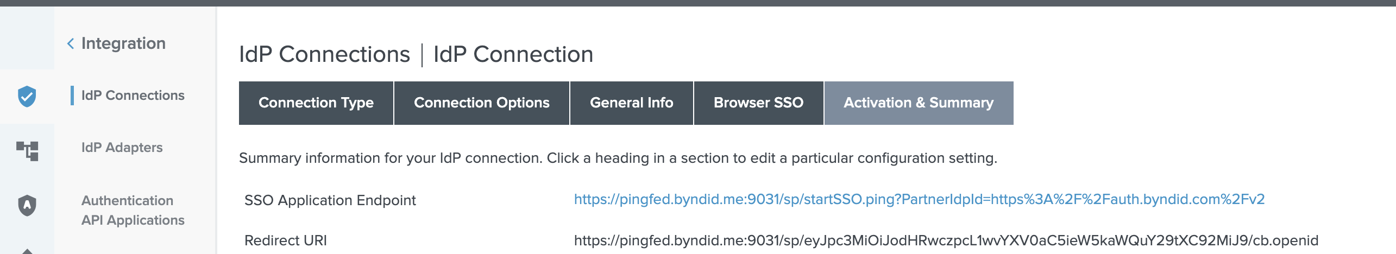The height and width of the screenshot is (254, 1396).
Task: Switch to the Connection Type tab
Action: 316,103
